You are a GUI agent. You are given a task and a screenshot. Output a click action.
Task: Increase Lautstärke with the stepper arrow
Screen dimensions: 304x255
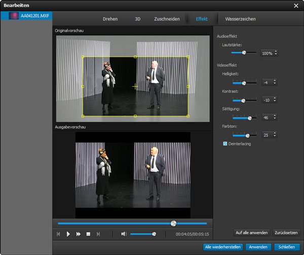tap(275, 51)
